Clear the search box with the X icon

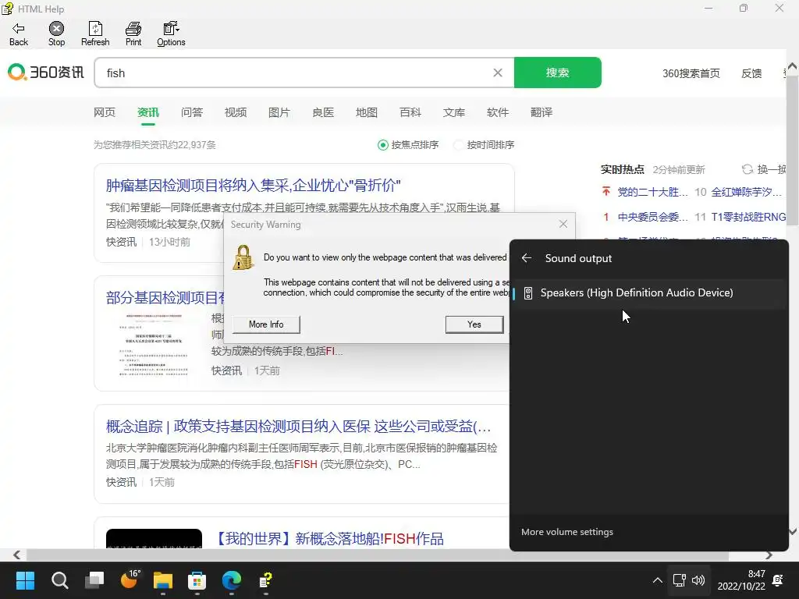tap(498, 73)
